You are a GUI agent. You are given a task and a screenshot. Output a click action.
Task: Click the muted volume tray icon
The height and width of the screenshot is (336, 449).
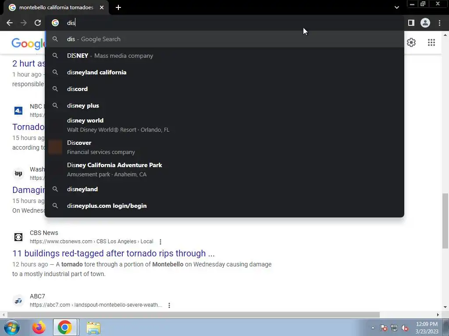click(x=405, y=328)
